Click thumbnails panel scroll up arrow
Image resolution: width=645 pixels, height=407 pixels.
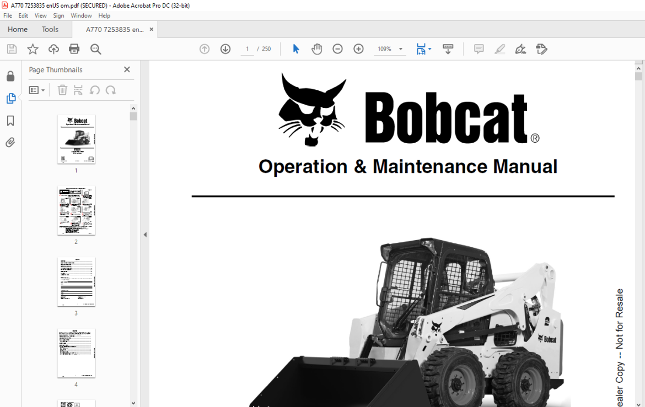click(133, 108)
